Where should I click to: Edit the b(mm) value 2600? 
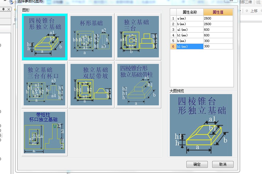218,24
